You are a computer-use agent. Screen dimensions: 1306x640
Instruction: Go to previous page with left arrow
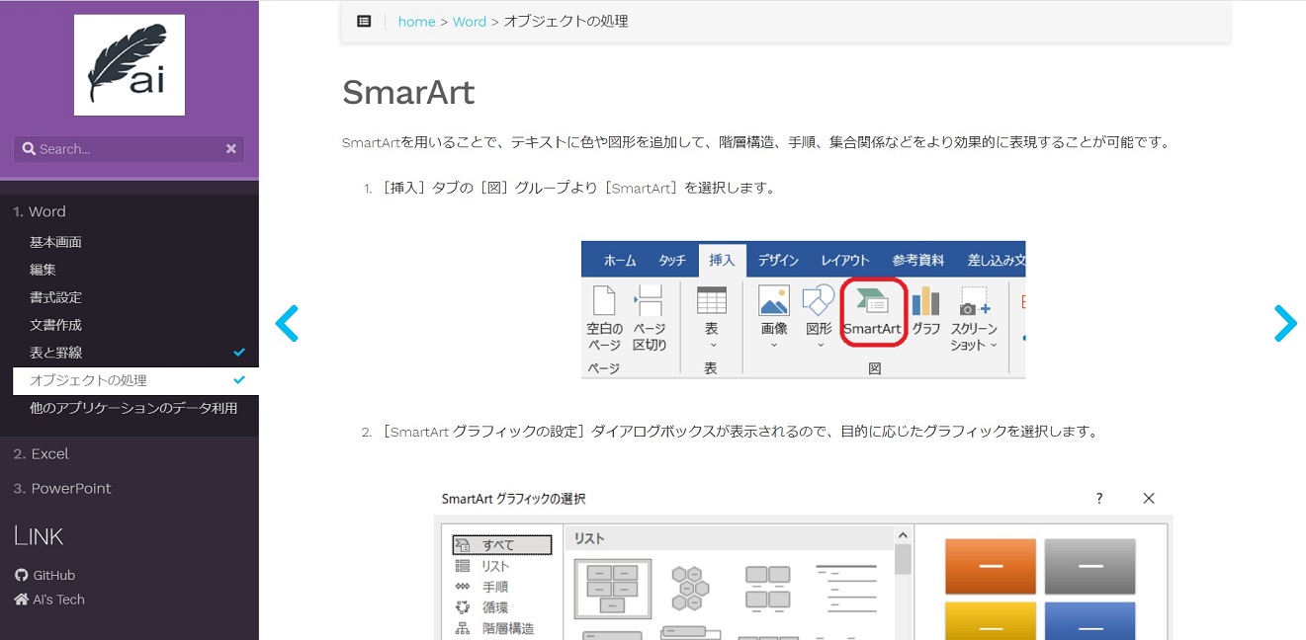[287, 323]
